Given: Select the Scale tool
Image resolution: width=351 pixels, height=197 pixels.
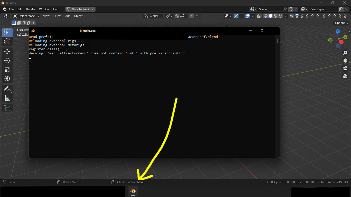Looking at the screenshot, I should coord(7,70).
